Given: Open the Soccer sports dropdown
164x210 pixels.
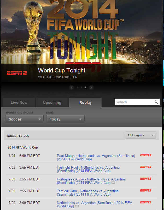Looking at the screenshot, I should click(25, 119).
